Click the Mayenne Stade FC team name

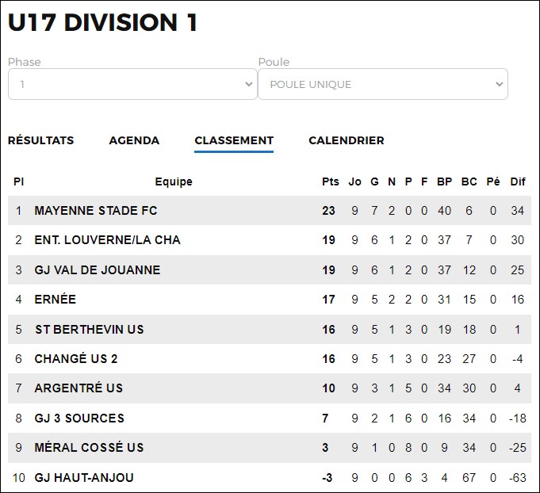tap(96, 211)
